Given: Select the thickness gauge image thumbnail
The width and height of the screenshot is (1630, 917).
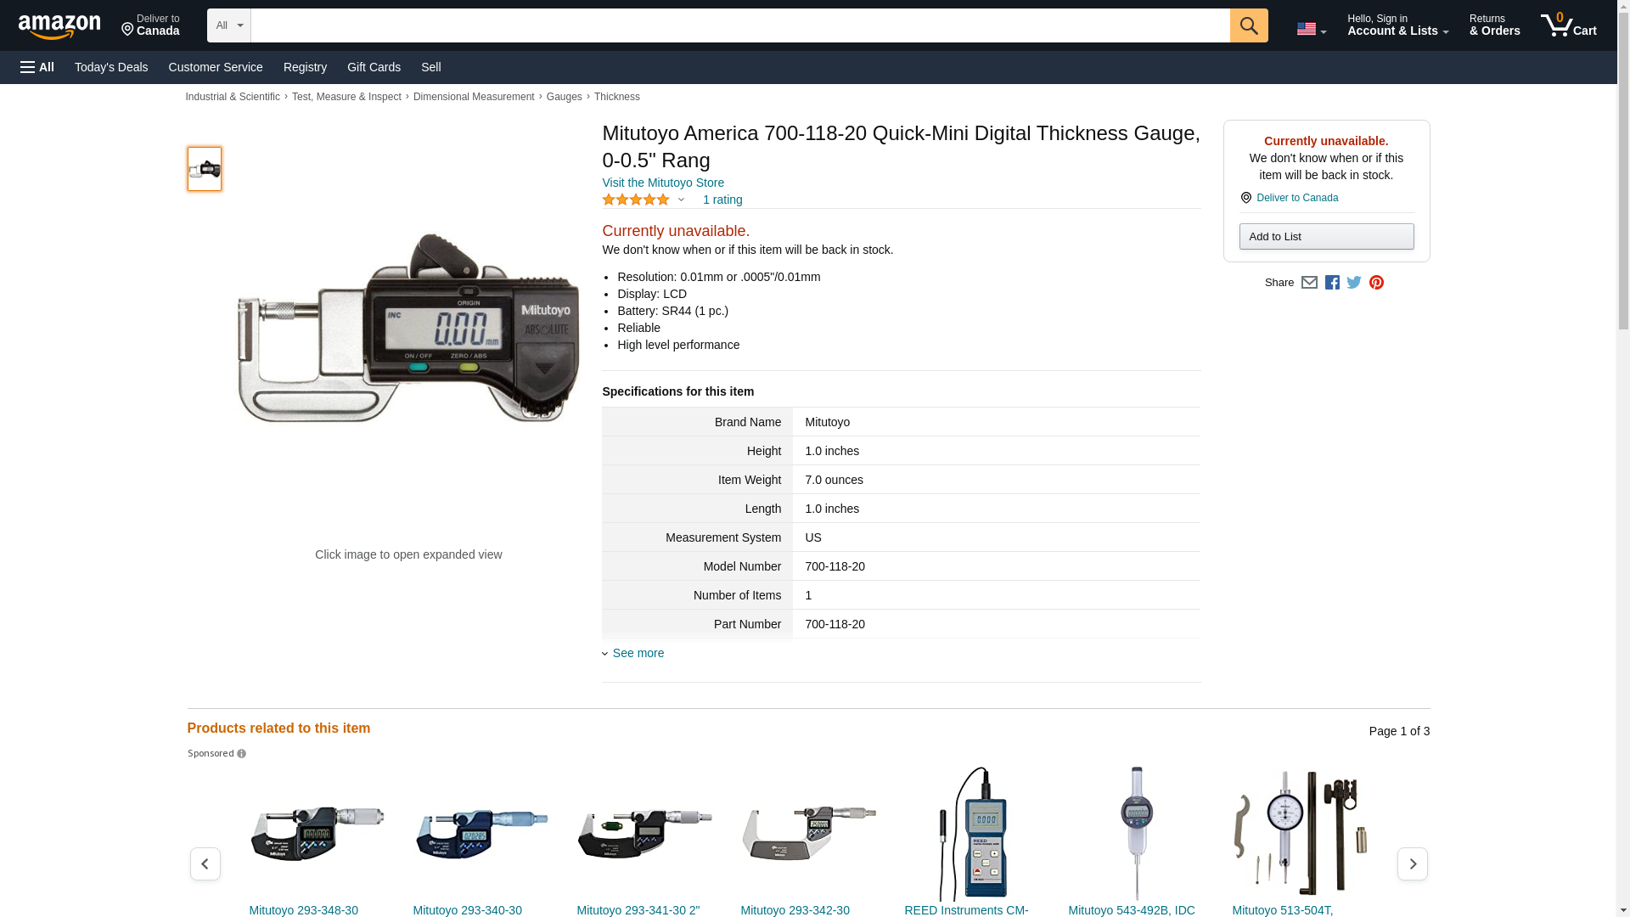Looking at the screenshot, I should [x=205, y=169].
